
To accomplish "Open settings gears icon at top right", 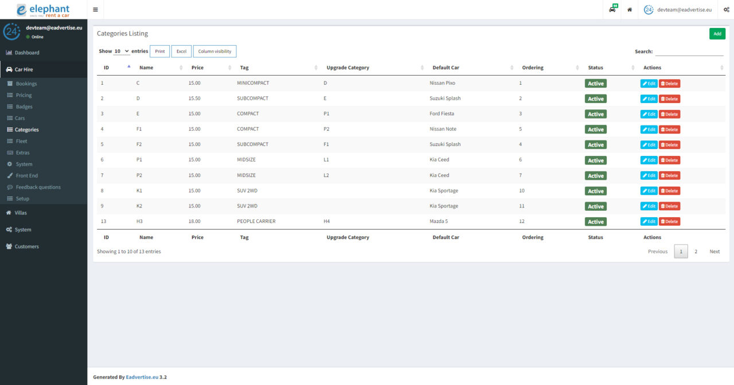I will pos(726,10).
